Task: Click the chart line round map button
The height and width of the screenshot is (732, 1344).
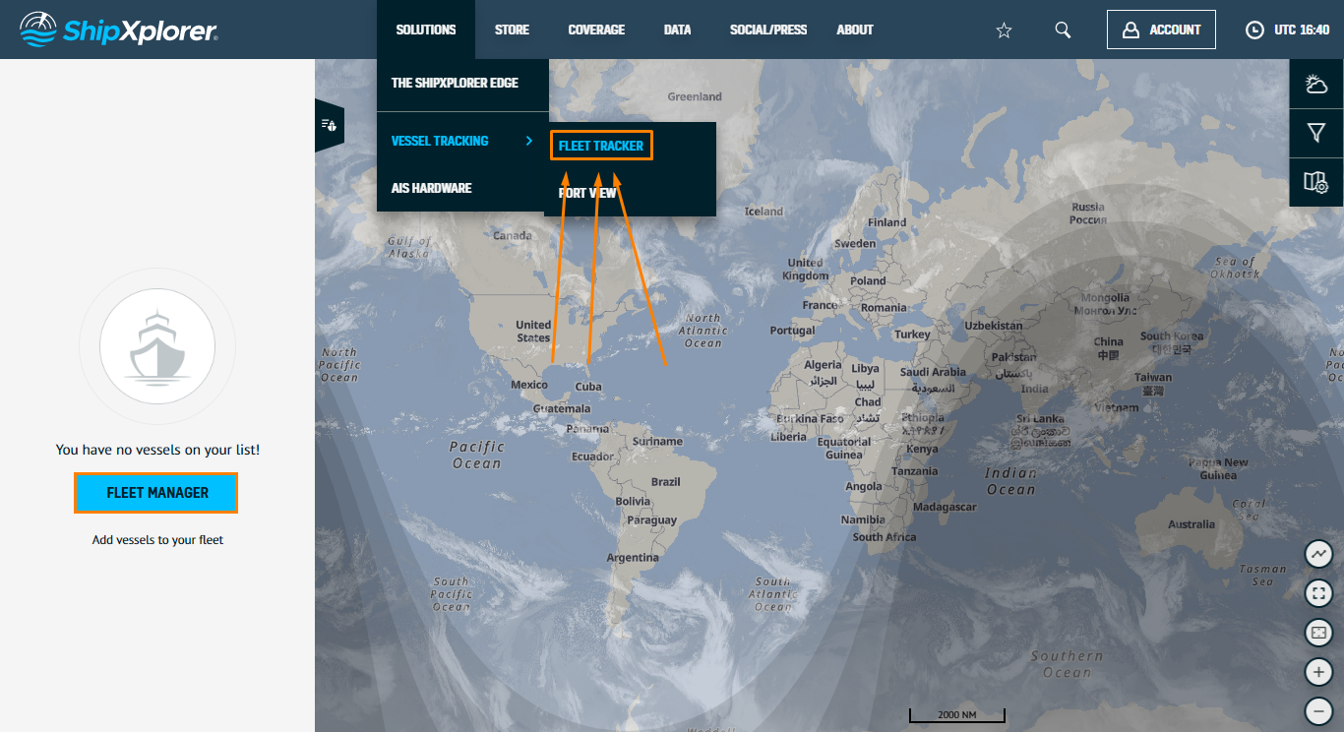Action: pos(1318,554)
